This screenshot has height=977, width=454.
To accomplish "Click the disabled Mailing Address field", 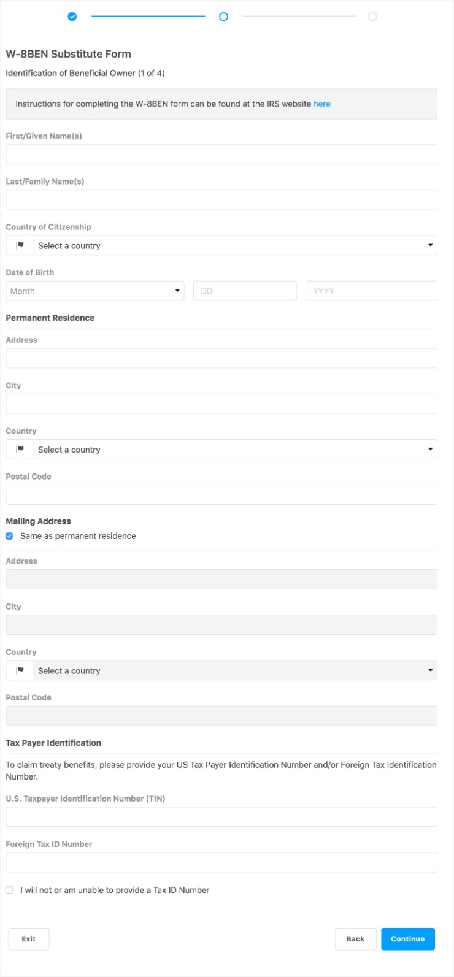I will tap(221, 579).
